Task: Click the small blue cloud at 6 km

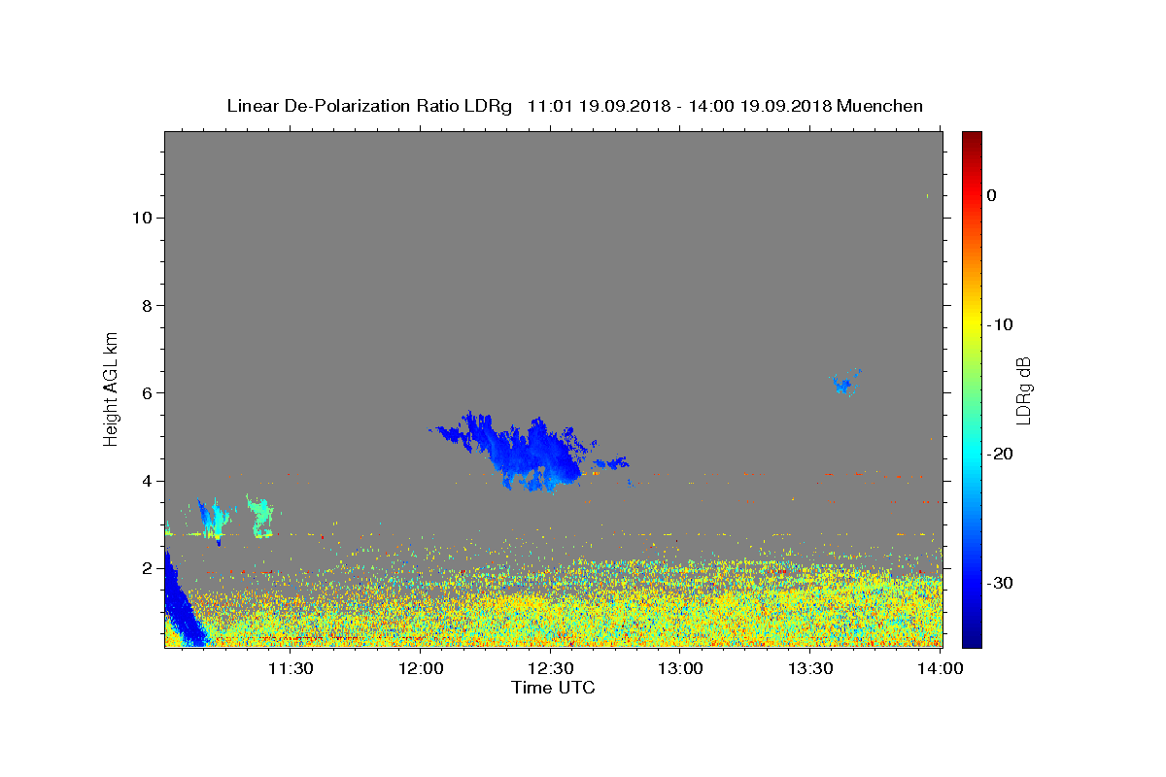Action: coord(845,384)
